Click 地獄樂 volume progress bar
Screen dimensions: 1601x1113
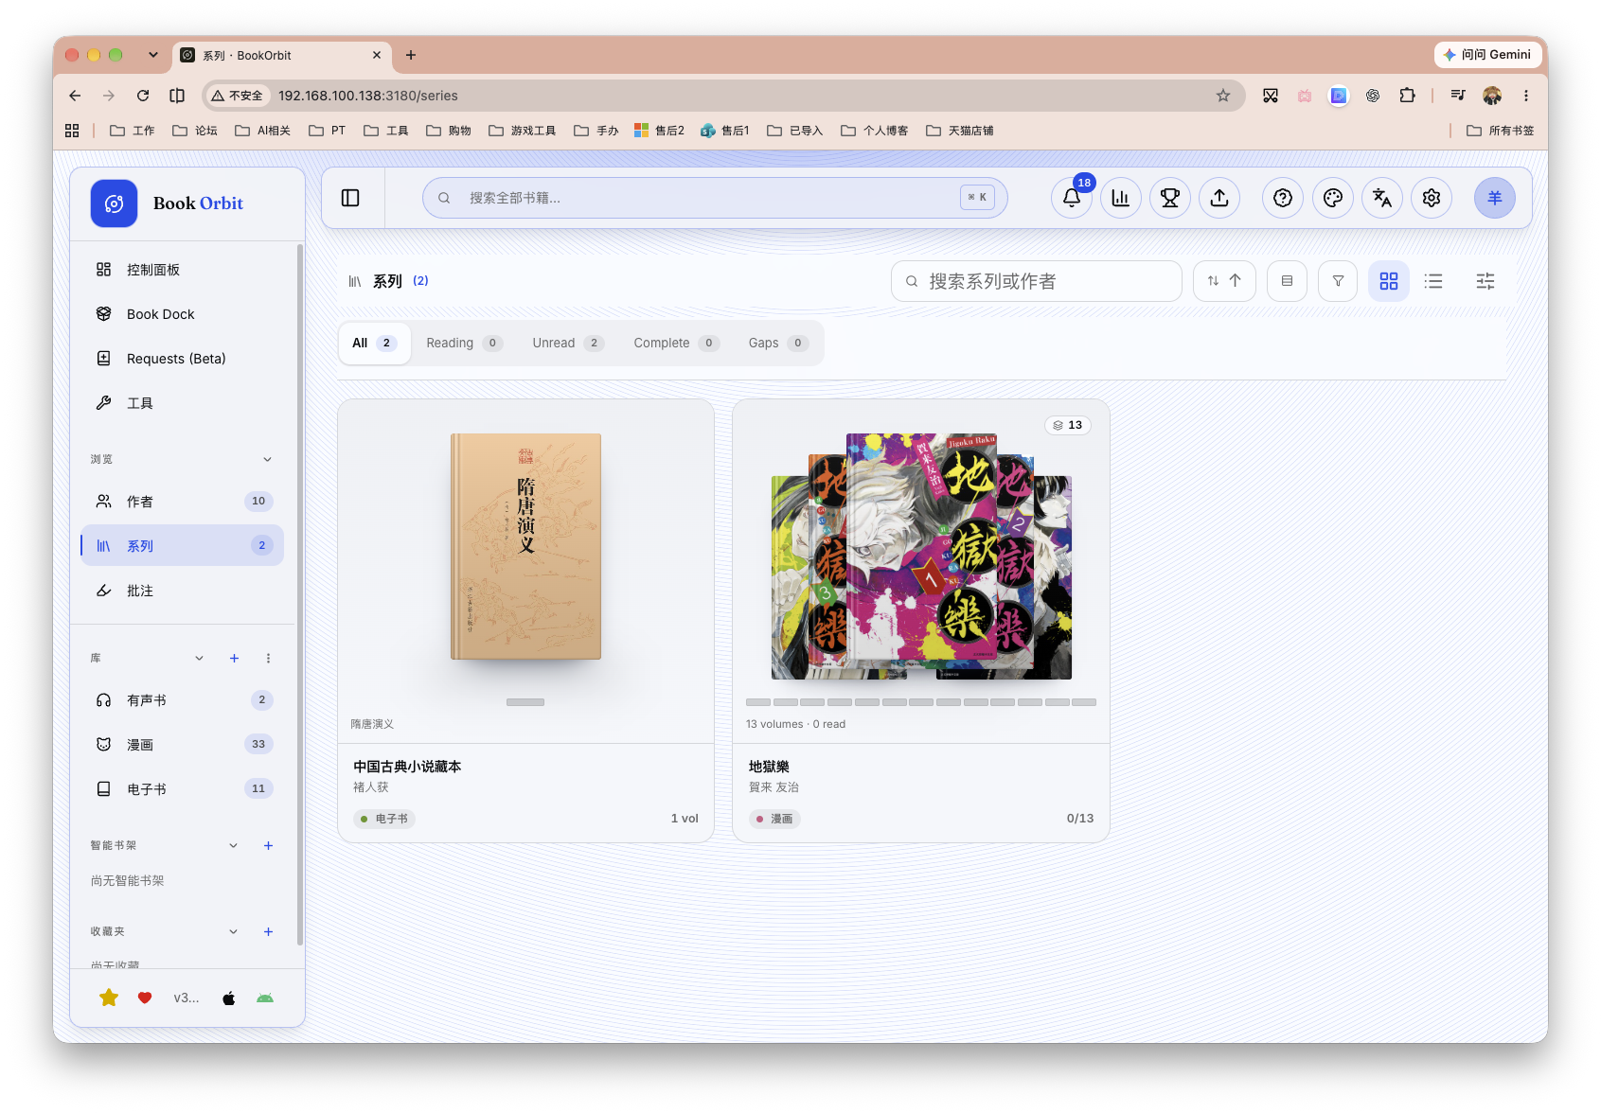click(x=921, y=702)
